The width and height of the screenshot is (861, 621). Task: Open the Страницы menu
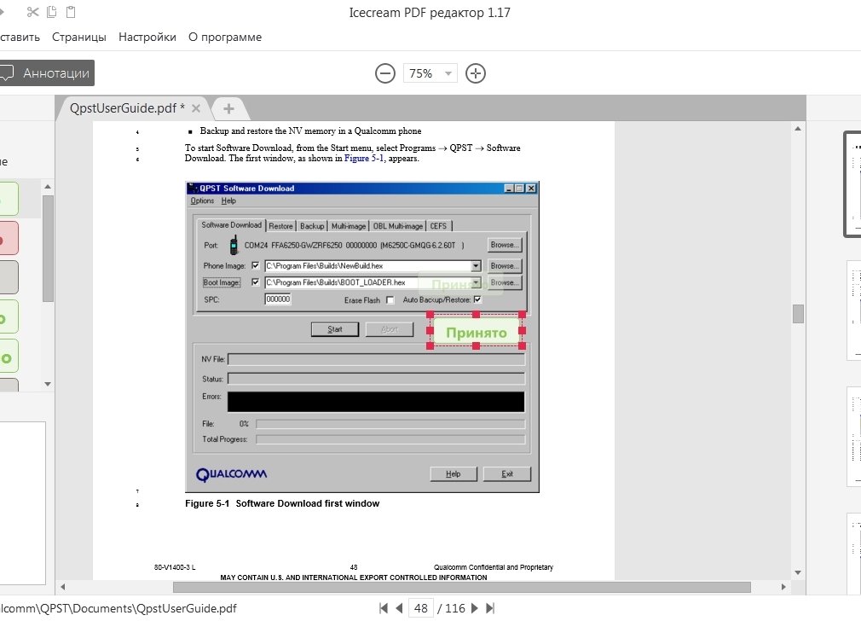[79, 37]
